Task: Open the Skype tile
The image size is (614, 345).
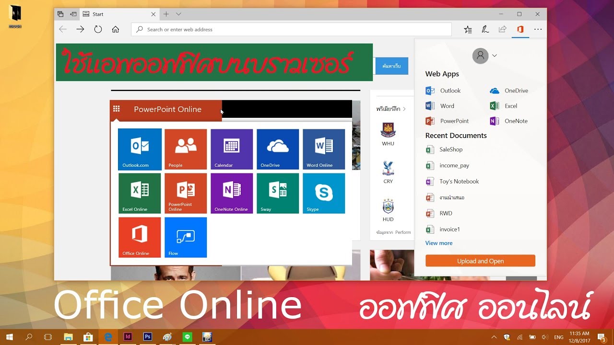Action: [324, 193]
